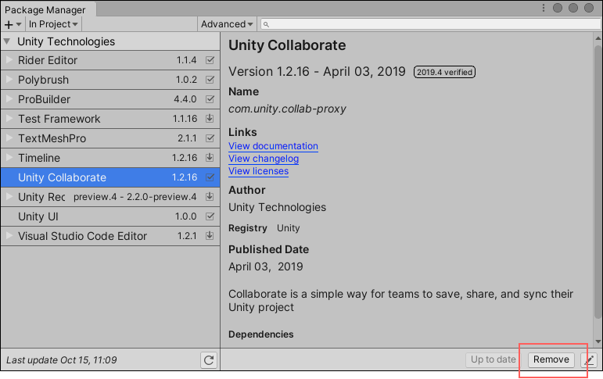Open the View licenses link
Viewport: 603px width, 379px height.
pos(258,171)
